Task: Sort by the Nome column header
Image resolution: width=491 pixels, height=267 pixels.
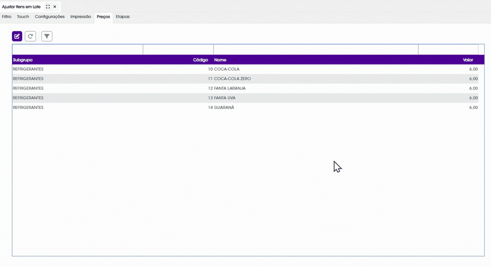Action: 220,60
